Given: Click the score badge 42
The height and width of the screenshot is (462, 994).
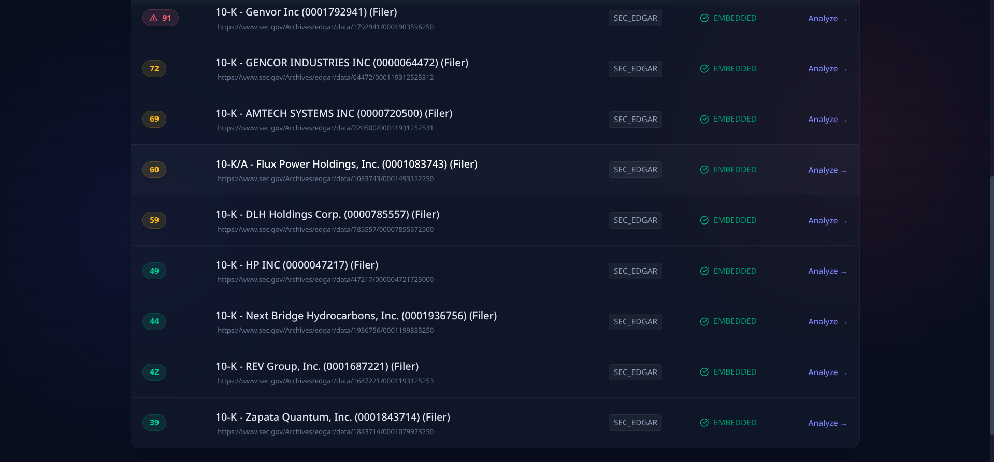Looking at the screenshot, I should (x=154, y=372).
